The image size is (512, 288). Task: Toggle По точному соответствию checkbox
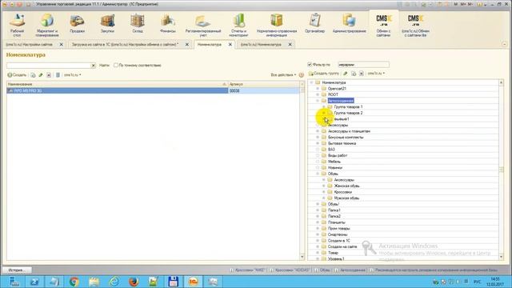[115, 65]
